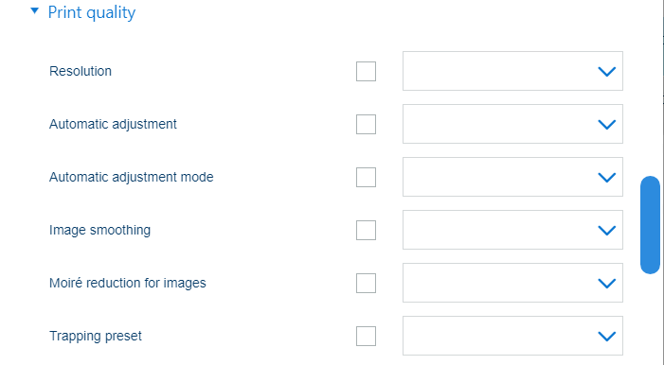
Task: Click chevron for Automatic adjustment mode
Action: point(606,177)
